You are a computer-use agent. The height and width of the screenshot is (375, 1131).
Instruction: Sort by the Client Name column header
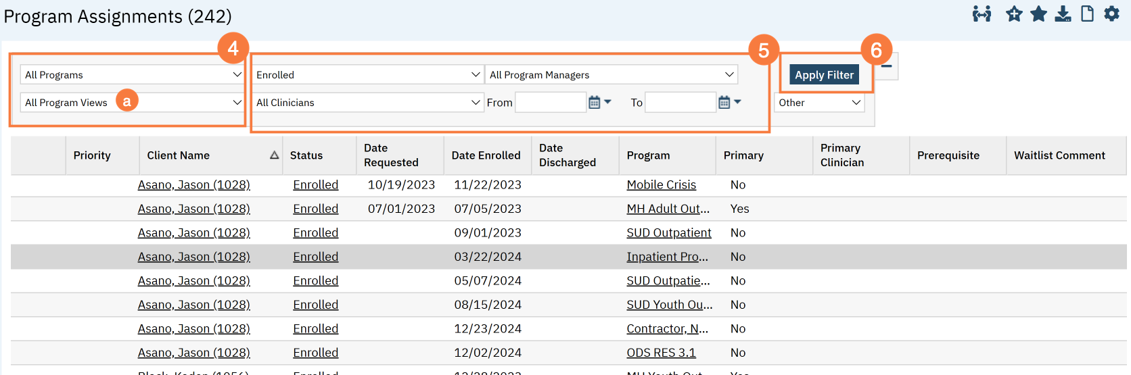179,155
